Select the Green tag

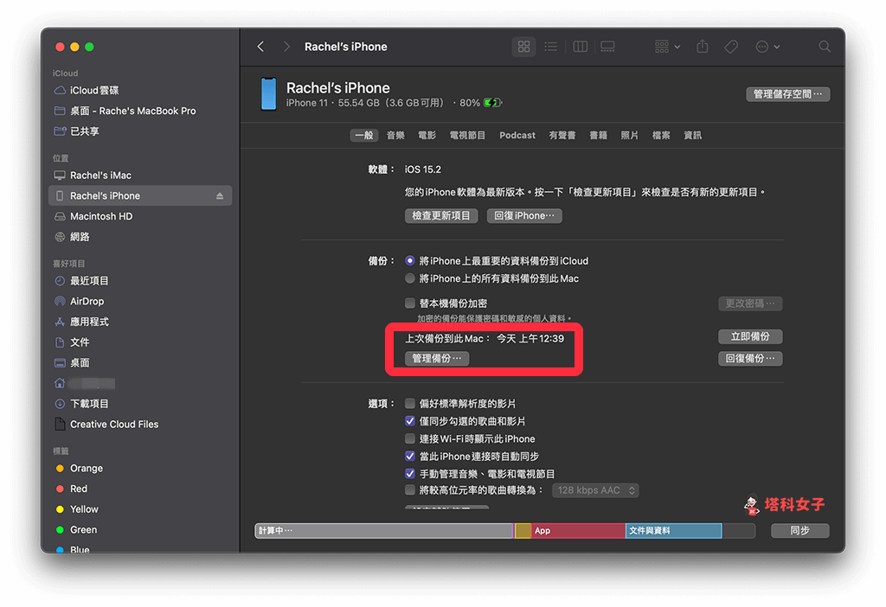tap(140, 530)
